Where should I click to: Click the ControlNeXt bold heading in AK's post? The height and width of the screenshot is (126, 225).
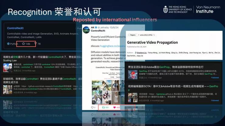(98, 31)
